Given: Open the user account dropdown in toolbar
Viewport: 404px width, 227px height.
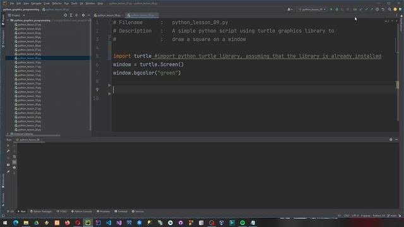Looking at the screenshot, I should pos(290,9).
